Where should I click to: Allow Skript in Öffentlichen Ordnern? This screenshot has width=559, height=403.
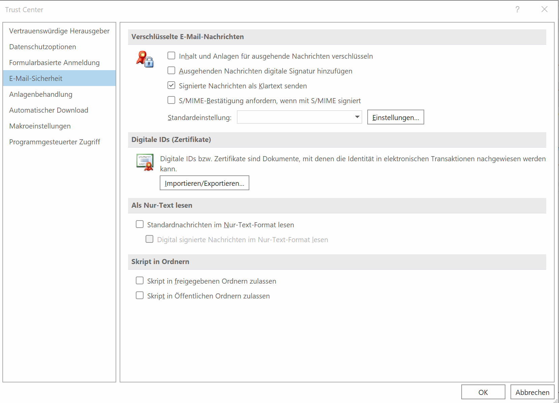[139, 295]
